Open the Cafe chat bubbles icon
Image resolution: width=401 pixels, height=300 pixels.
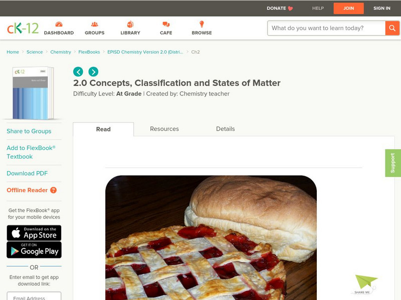pyautogui.click(x=166, y=24)
